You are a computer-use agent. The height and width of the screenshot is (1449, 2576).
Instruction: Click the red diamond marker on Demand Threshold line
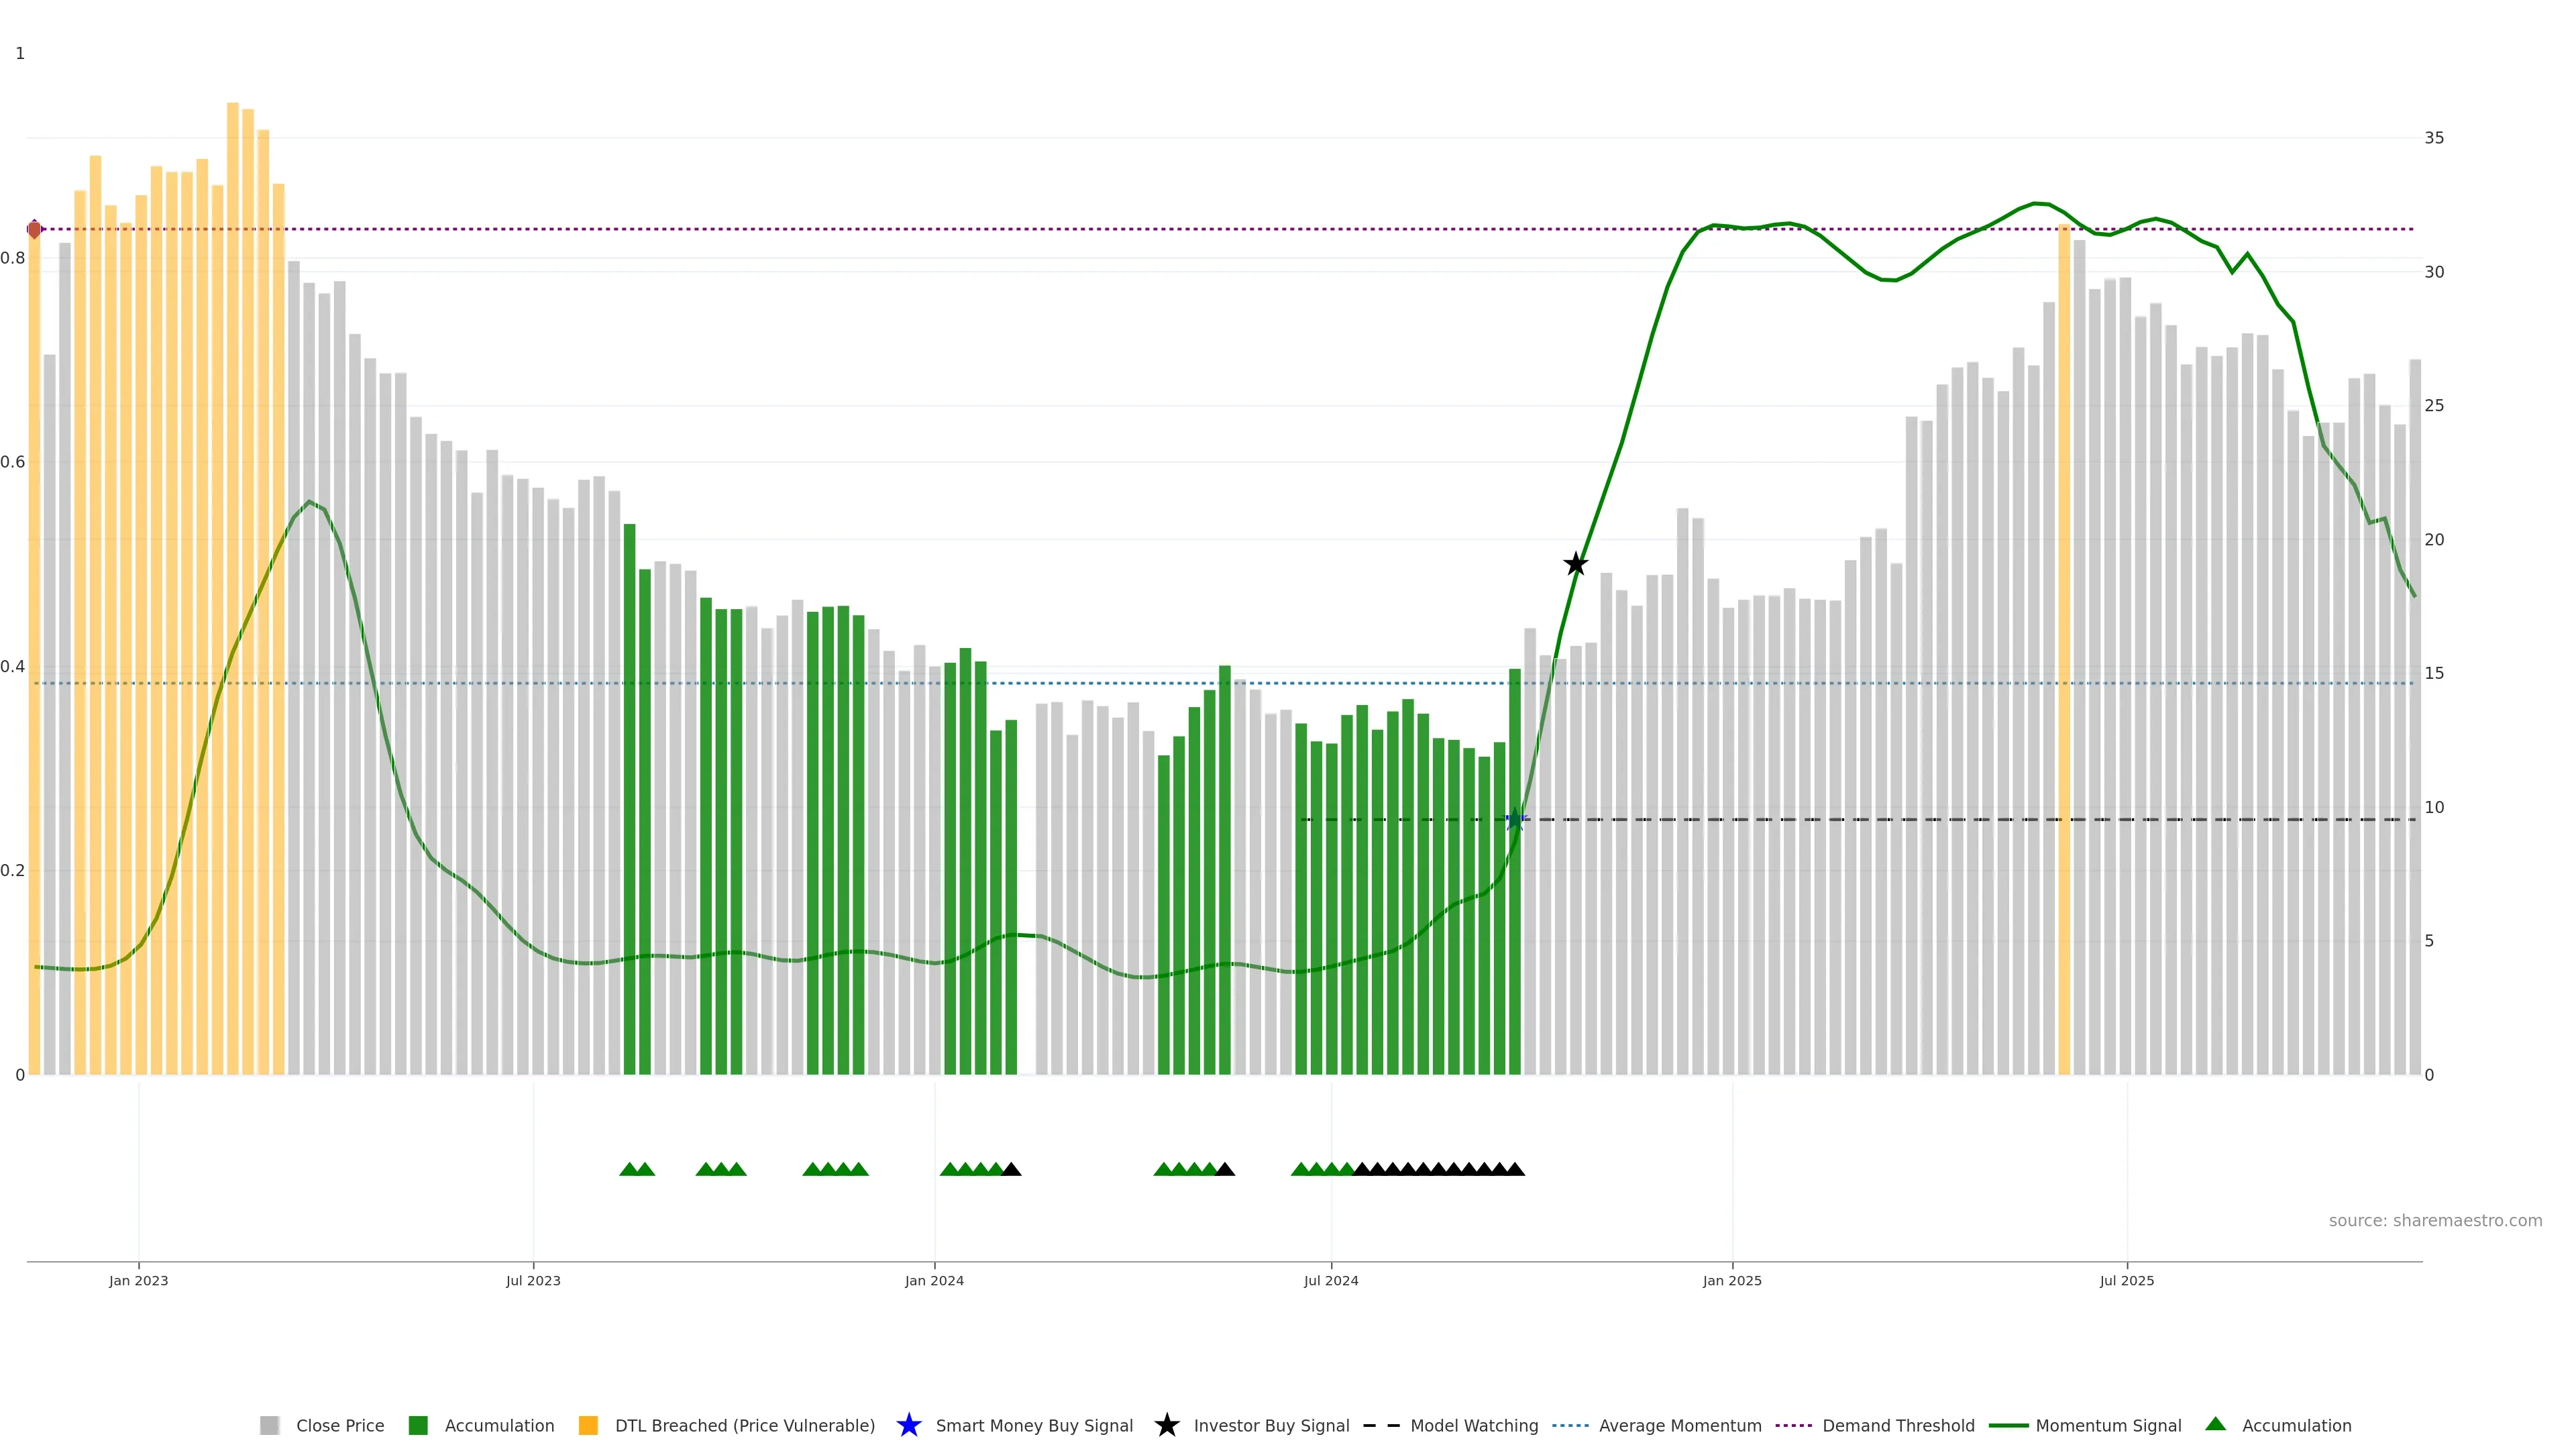(x=34, y=229)
